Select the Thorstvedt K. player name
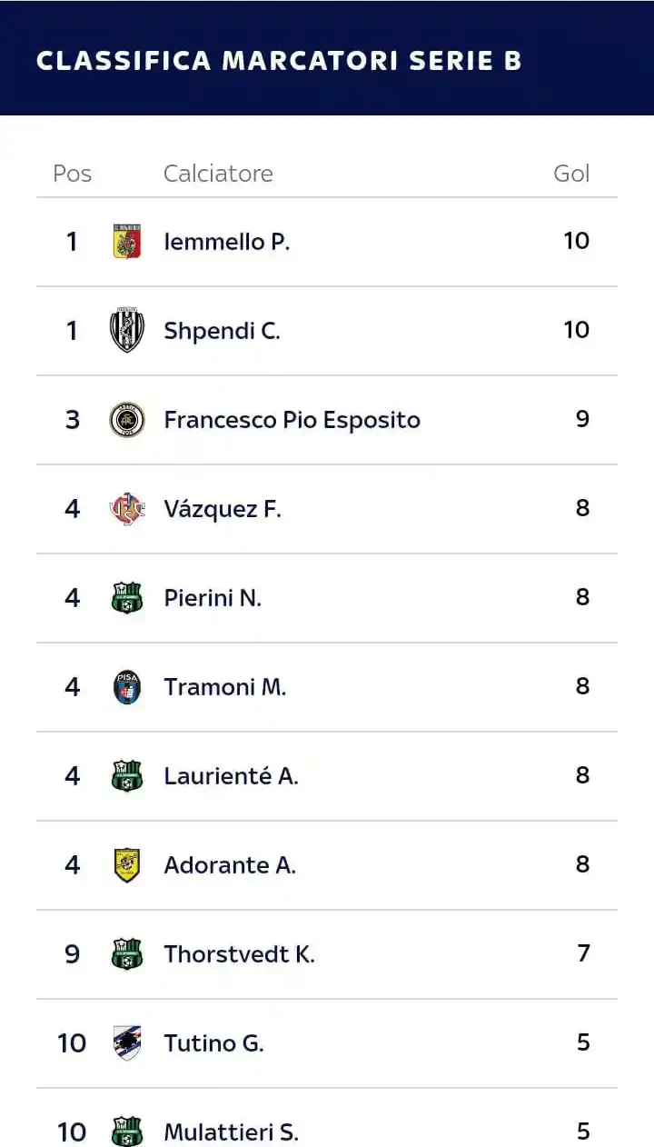The width and height of the screenshot is (654, 1147). tap(239, 954)
